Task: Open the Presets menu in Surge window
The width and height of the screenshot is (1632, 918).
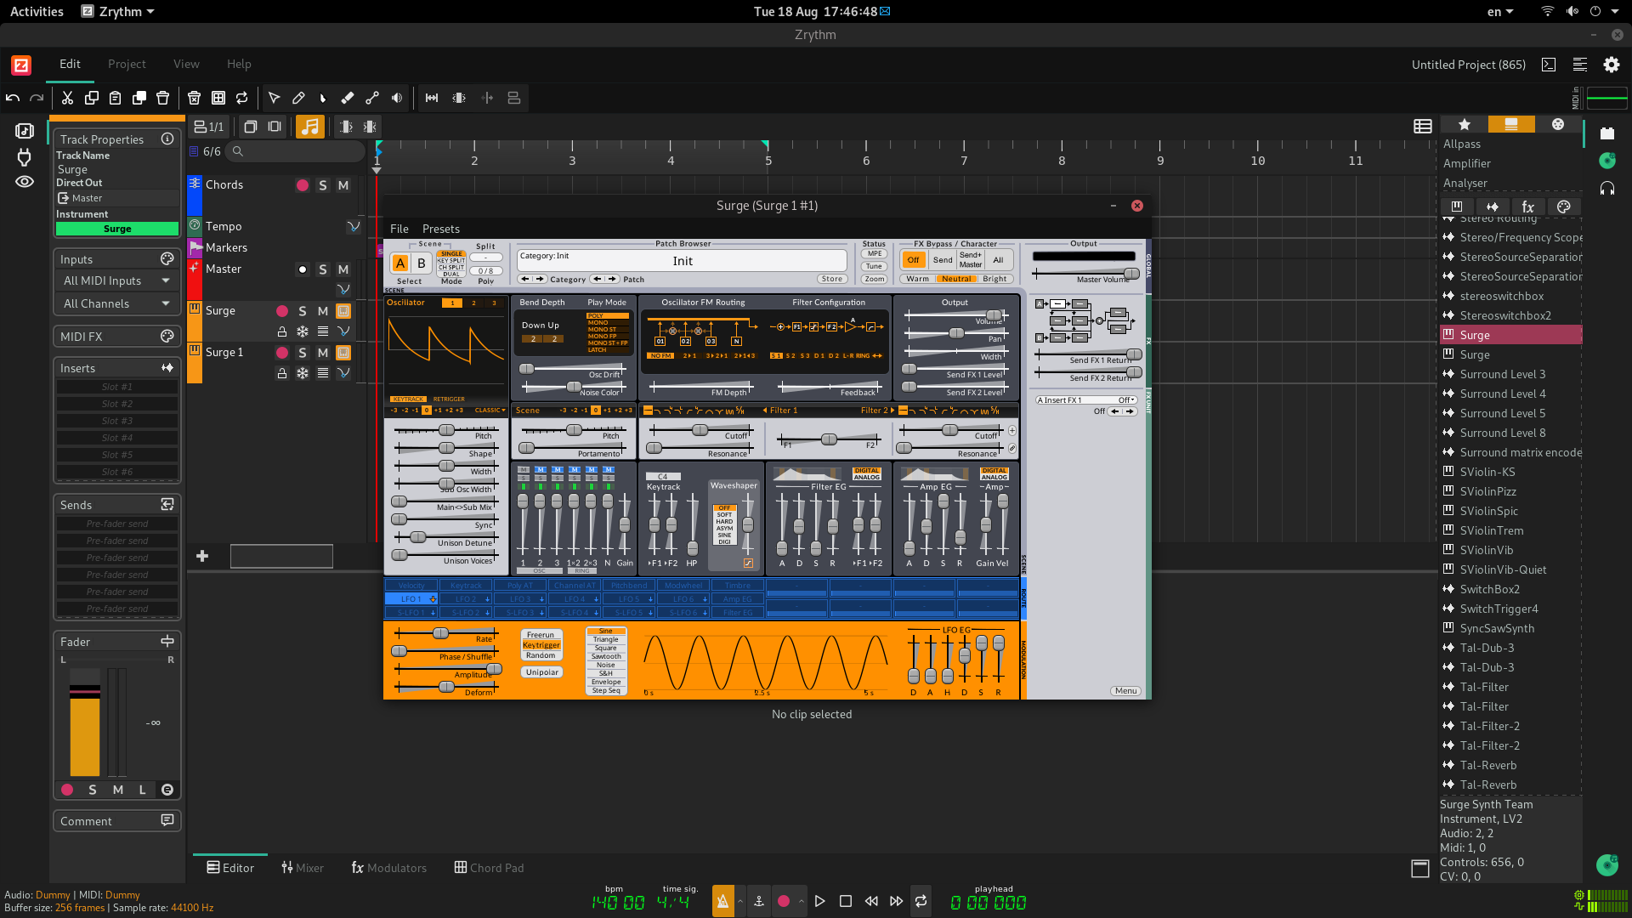Action: click(440, 229)
